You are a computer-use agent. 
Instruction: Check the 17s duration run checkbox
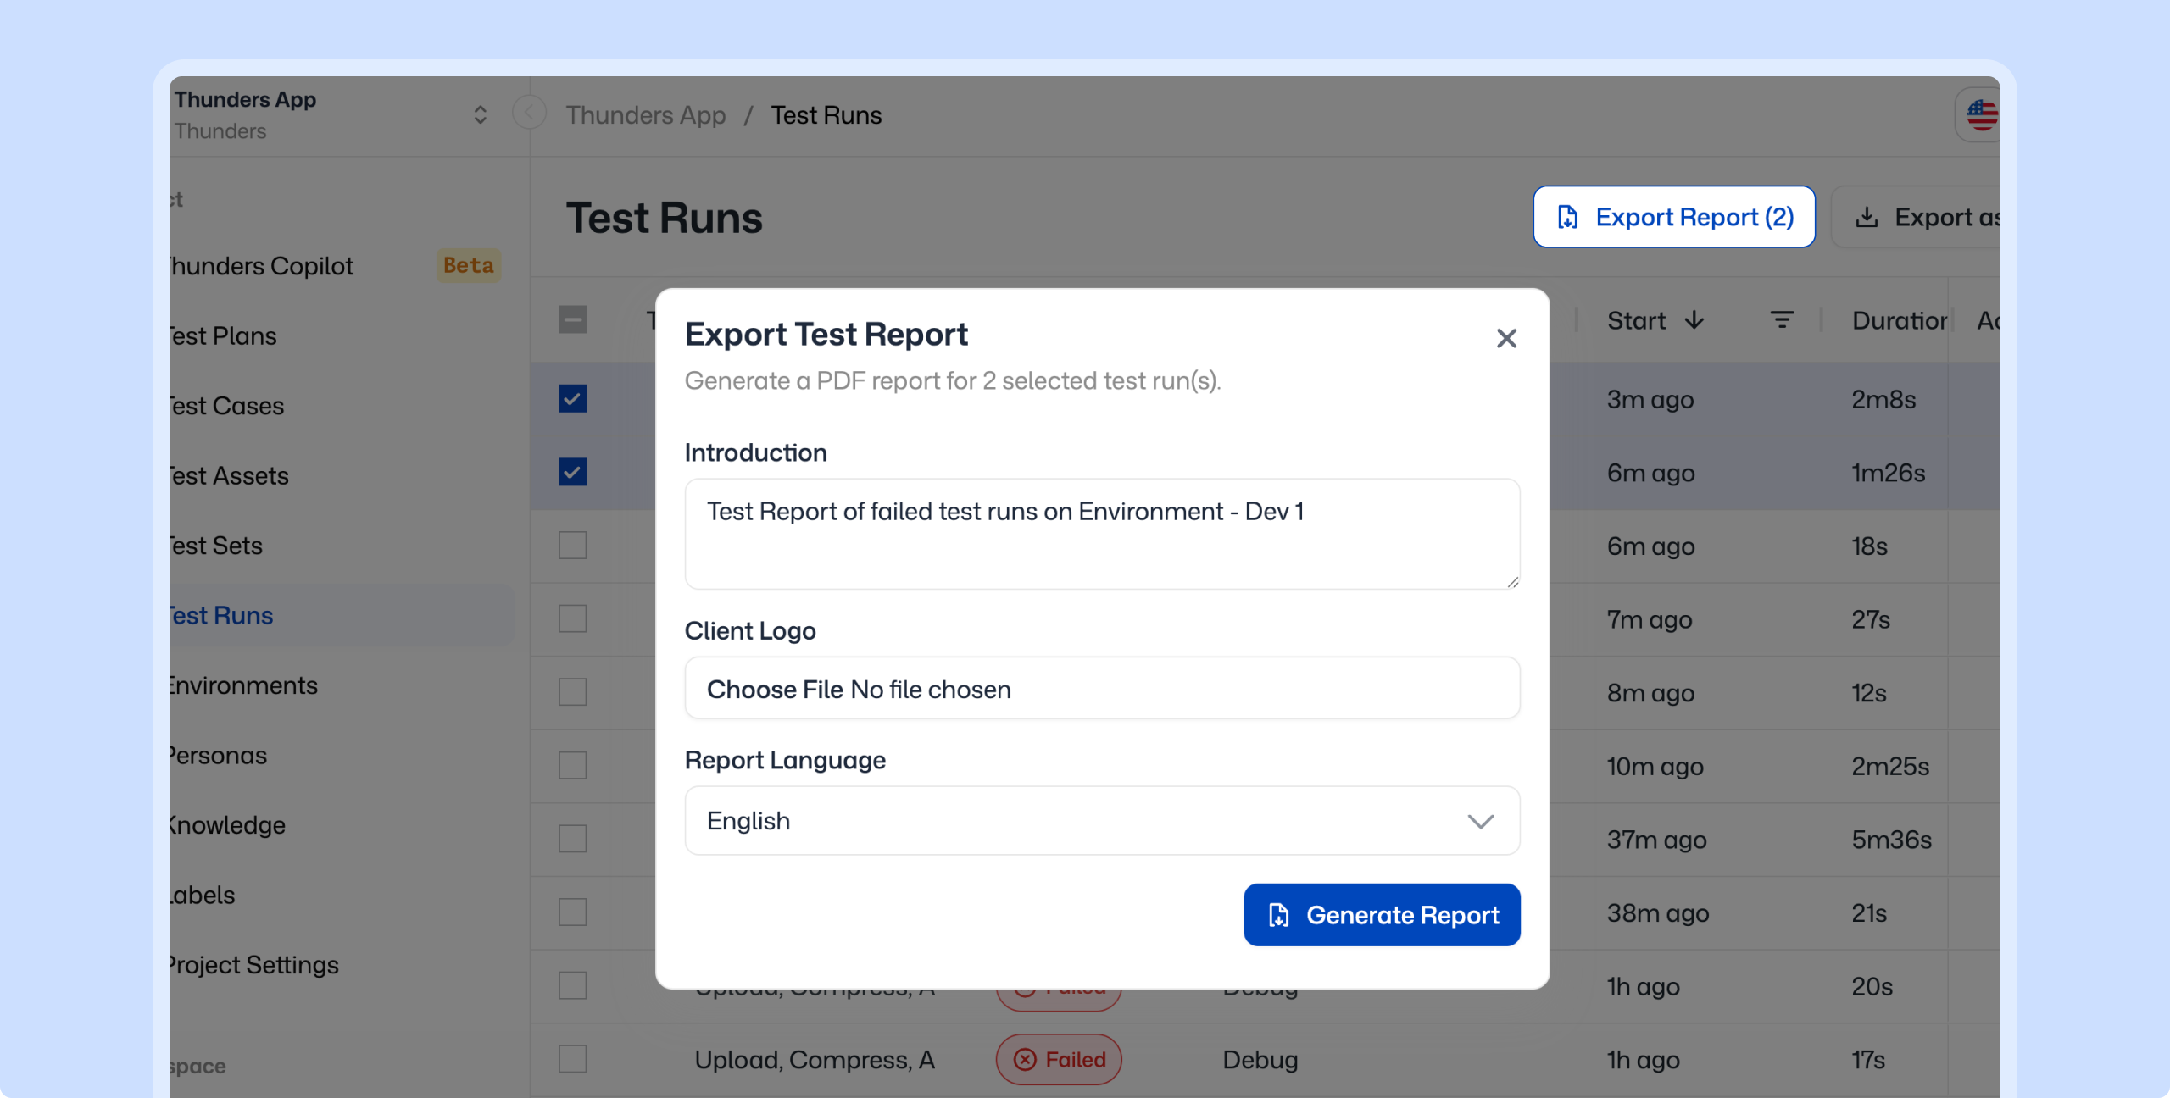tap(572, 1059)
